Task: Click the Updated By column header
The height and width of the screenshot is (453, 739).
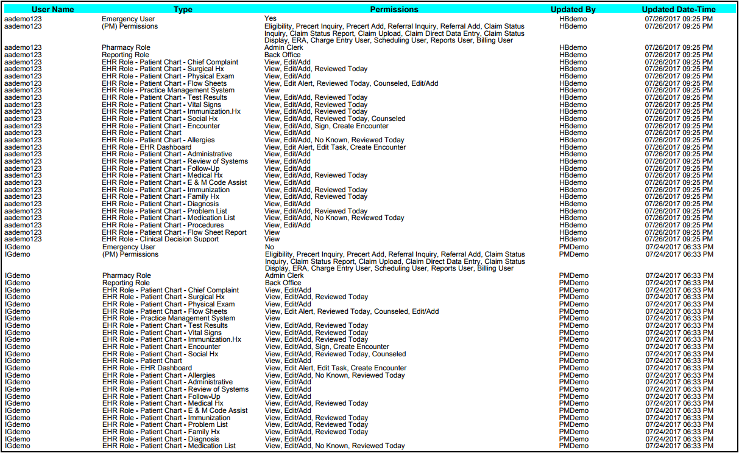Action: click(x=573, y=9)
